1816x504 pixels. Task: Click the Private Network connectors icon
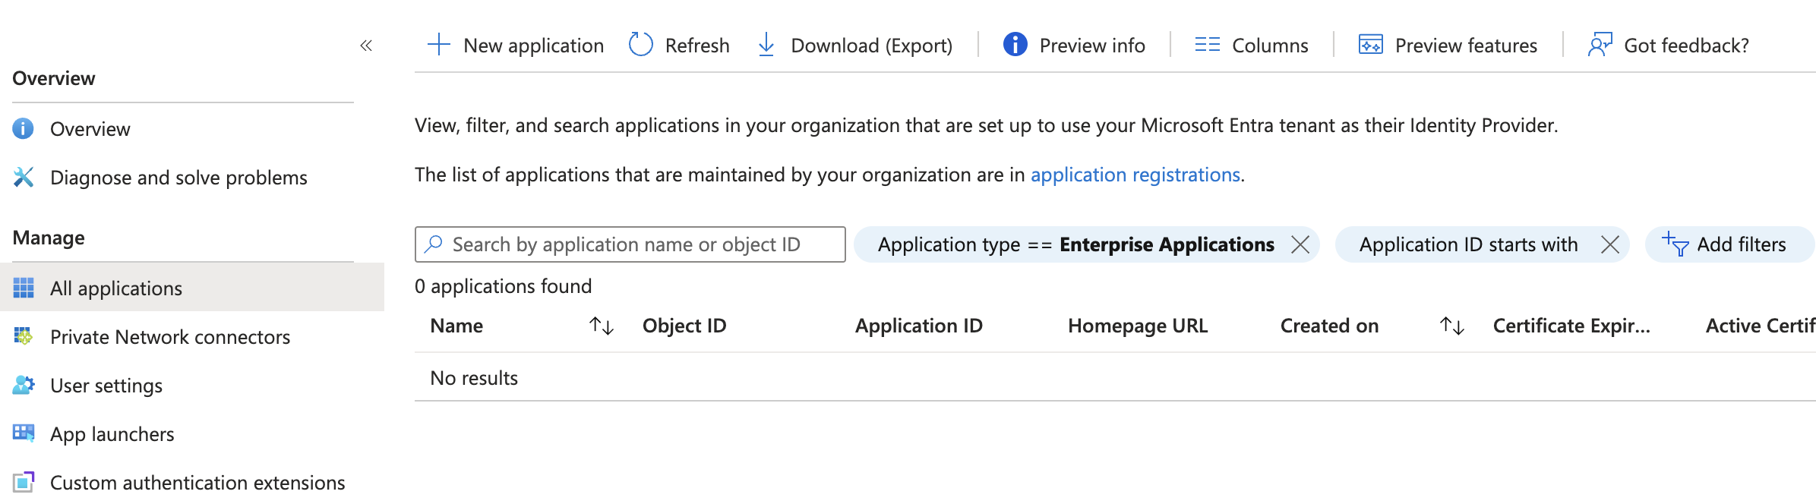24,337
